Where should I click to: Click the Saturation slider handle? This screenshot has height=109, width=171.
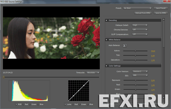point(135,60)
